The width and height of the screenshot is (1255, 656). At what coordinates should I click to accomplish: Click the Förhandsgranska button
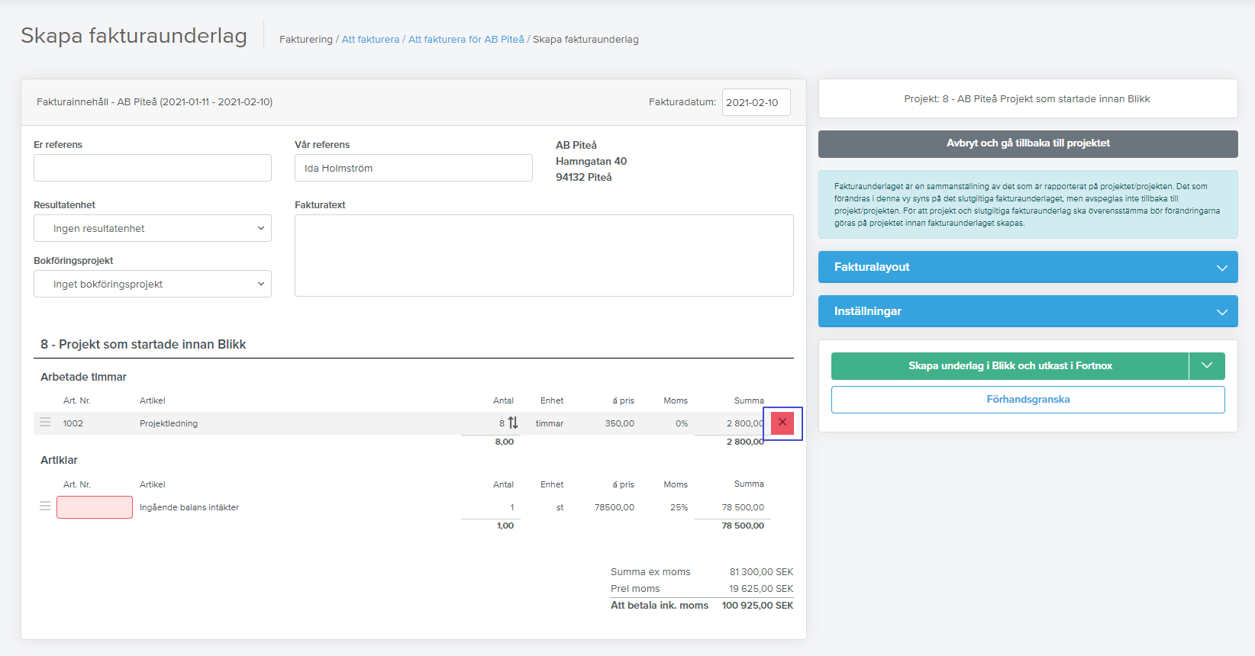pyautogui.click(x=1028, y=400)
